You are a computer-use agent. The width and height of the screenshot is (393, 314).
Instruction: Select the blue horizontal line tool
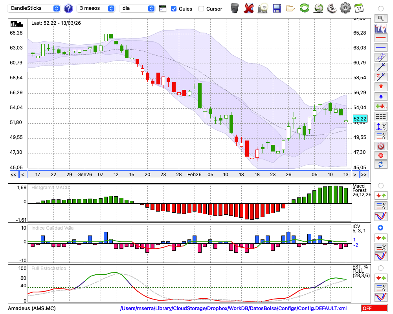tap(380, 47)
